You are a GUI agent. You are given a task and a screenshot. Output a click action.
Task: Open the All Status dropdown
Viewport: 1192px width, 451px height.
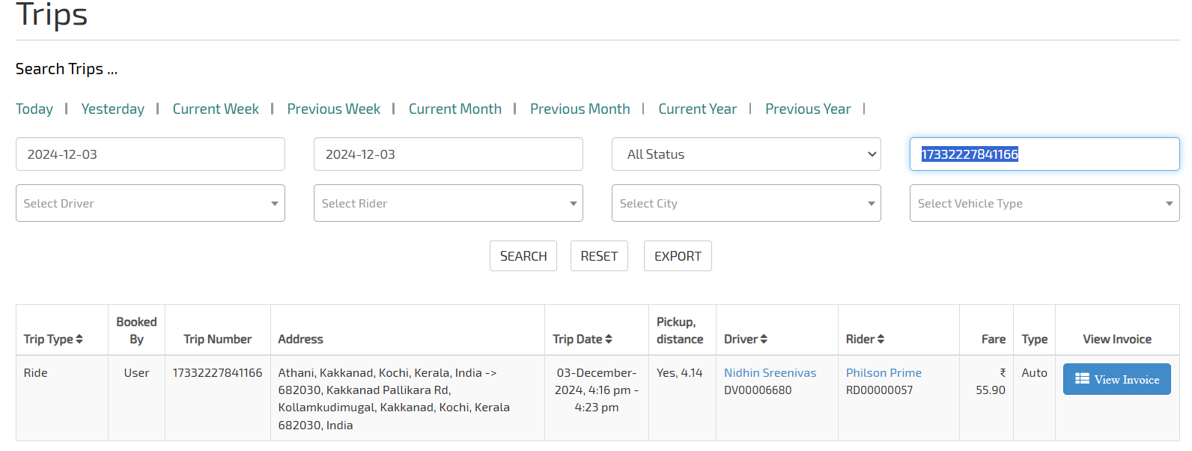pos(746,154)
